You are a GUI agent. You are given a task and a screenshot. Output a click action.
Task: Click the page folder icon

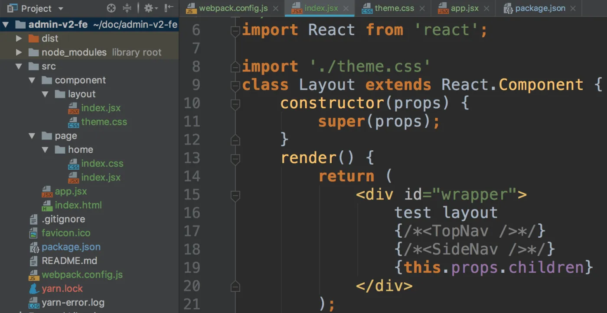click(x=47, y=136)
